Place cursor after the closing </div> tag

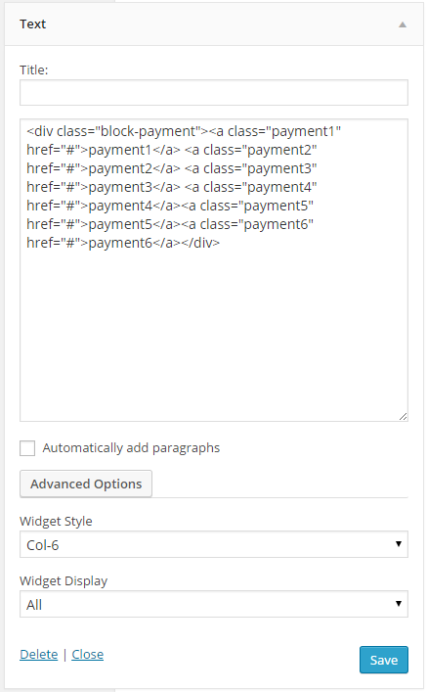click(x=220, y=243)
